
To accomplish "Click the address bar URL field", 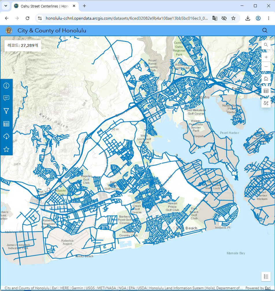I will pos(127,18).
